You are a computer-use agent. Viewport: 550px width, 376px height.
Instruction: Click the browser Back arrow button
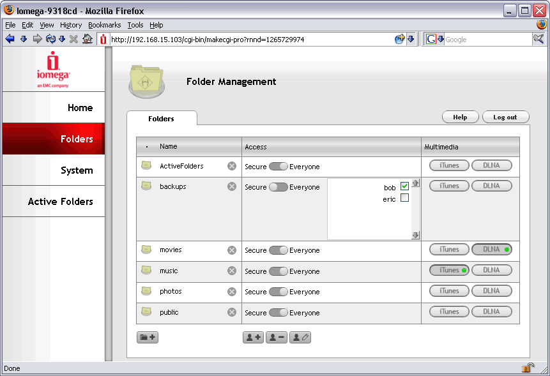coord(10,39)
